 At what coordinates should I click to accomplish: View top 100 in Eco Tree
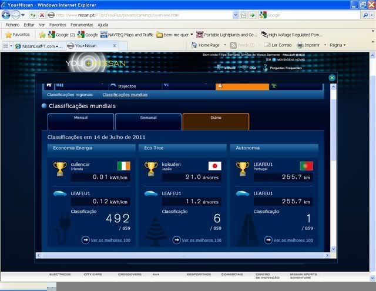point(202,240)
